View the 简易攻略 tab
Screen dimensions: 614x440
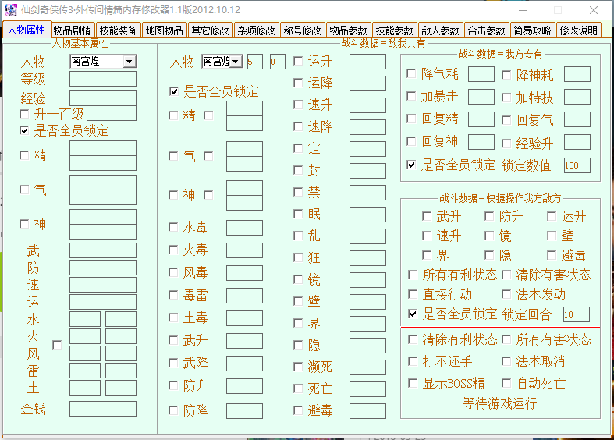point(533,30)
